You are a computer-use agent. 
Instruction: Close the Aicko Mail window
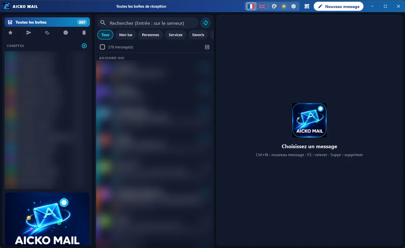point(398,6)
